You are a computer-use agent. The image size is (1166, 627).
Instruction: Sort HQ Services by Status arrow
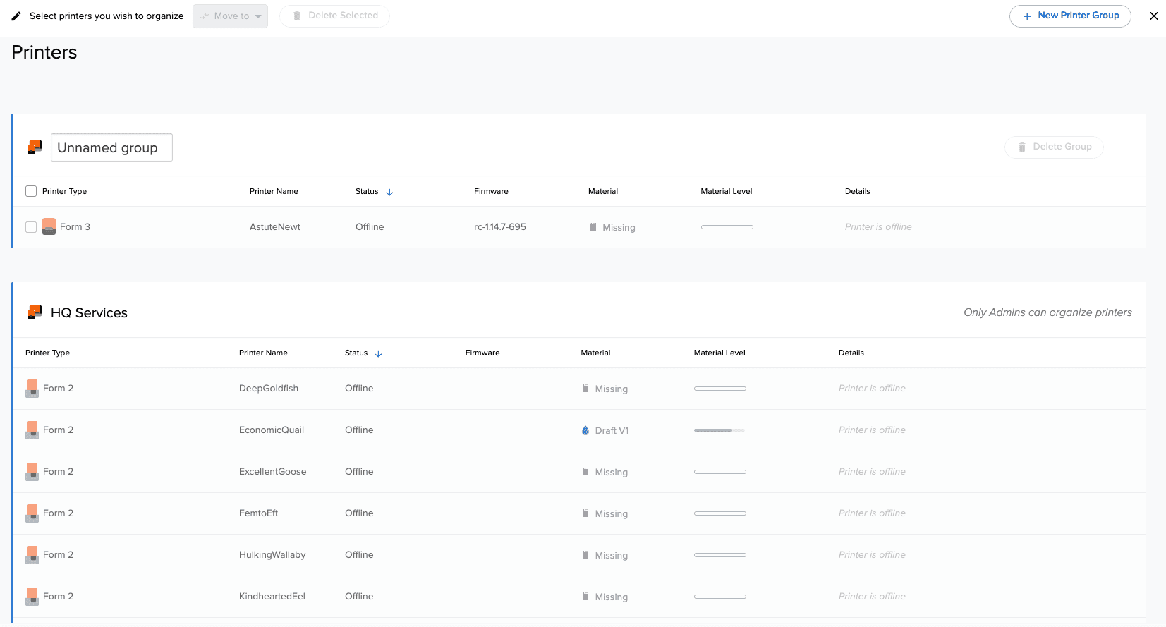(378, 353)
